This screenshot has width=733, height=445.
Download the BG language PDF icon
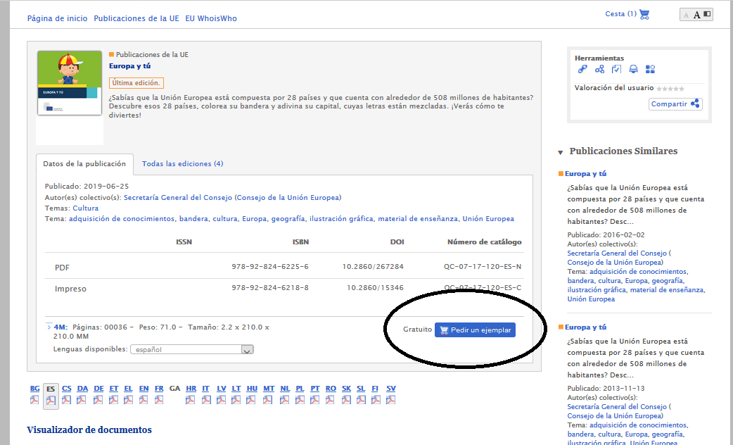(x=34, y=400)
